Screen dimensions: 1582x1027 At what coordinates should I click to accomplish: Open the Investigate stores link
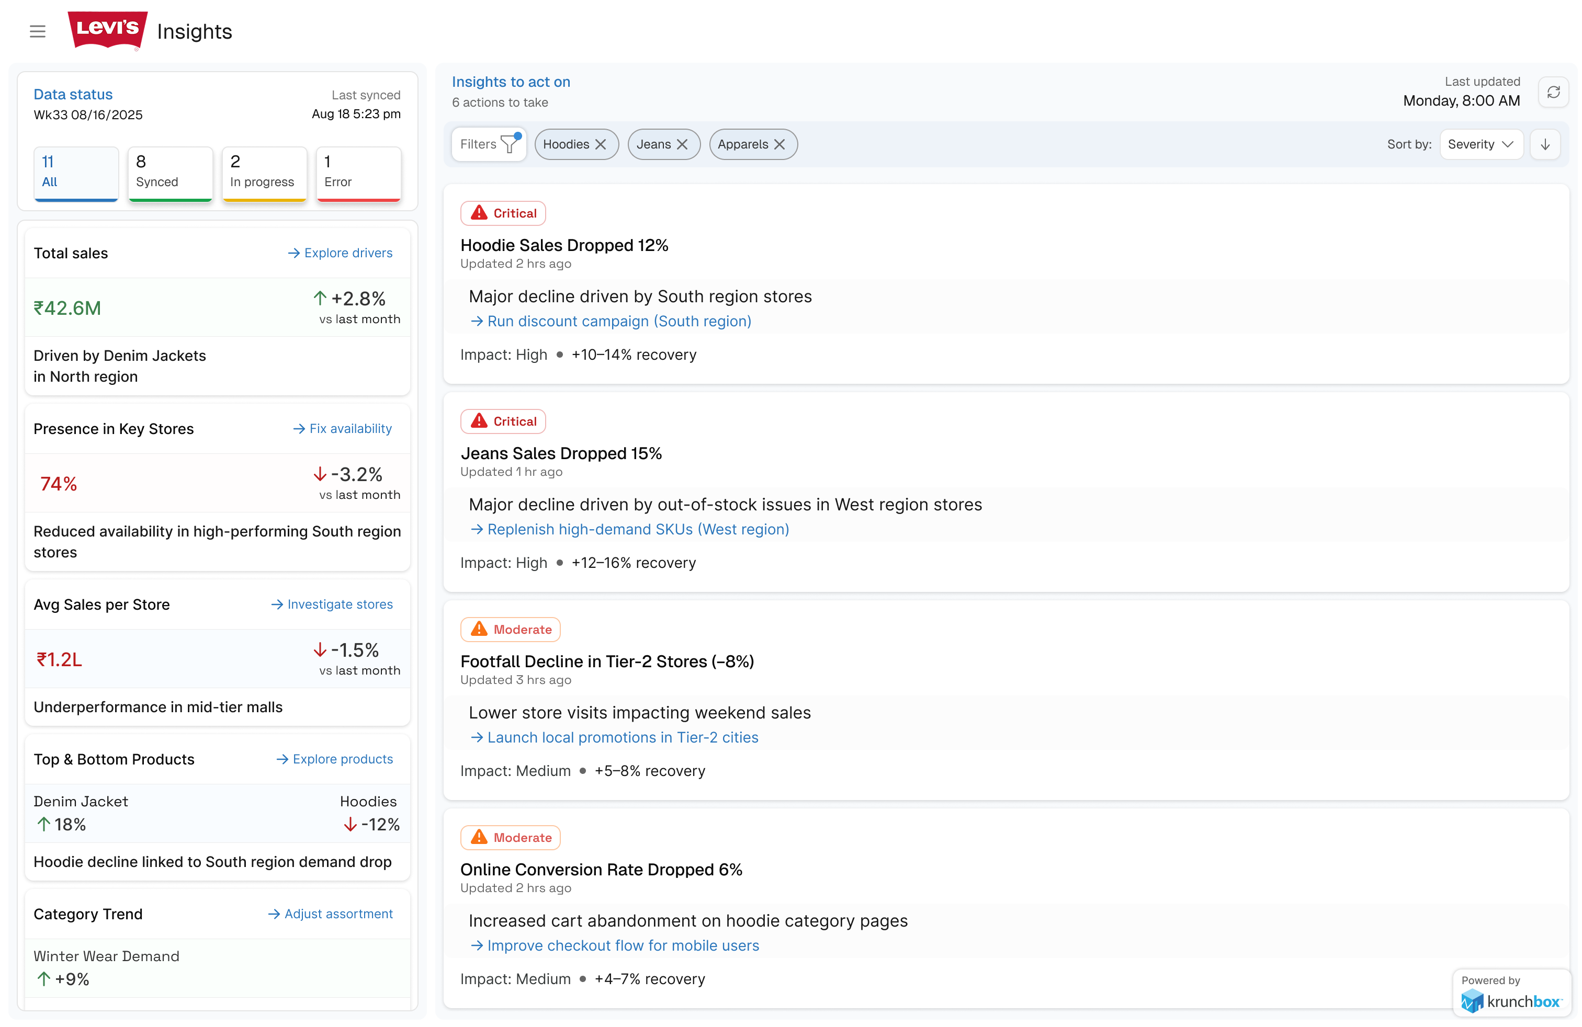332,604
